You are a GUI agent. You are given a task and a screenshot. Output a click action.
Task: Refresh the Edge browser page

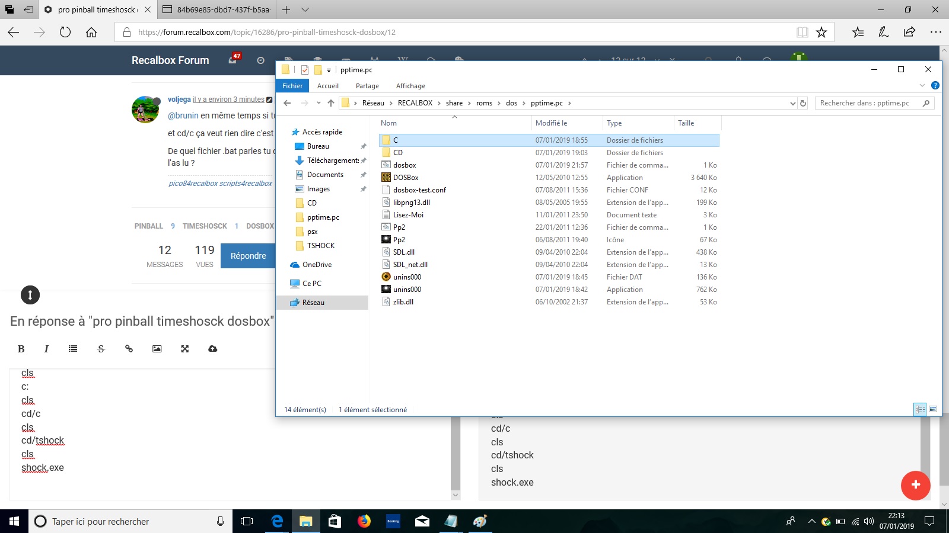65,32
